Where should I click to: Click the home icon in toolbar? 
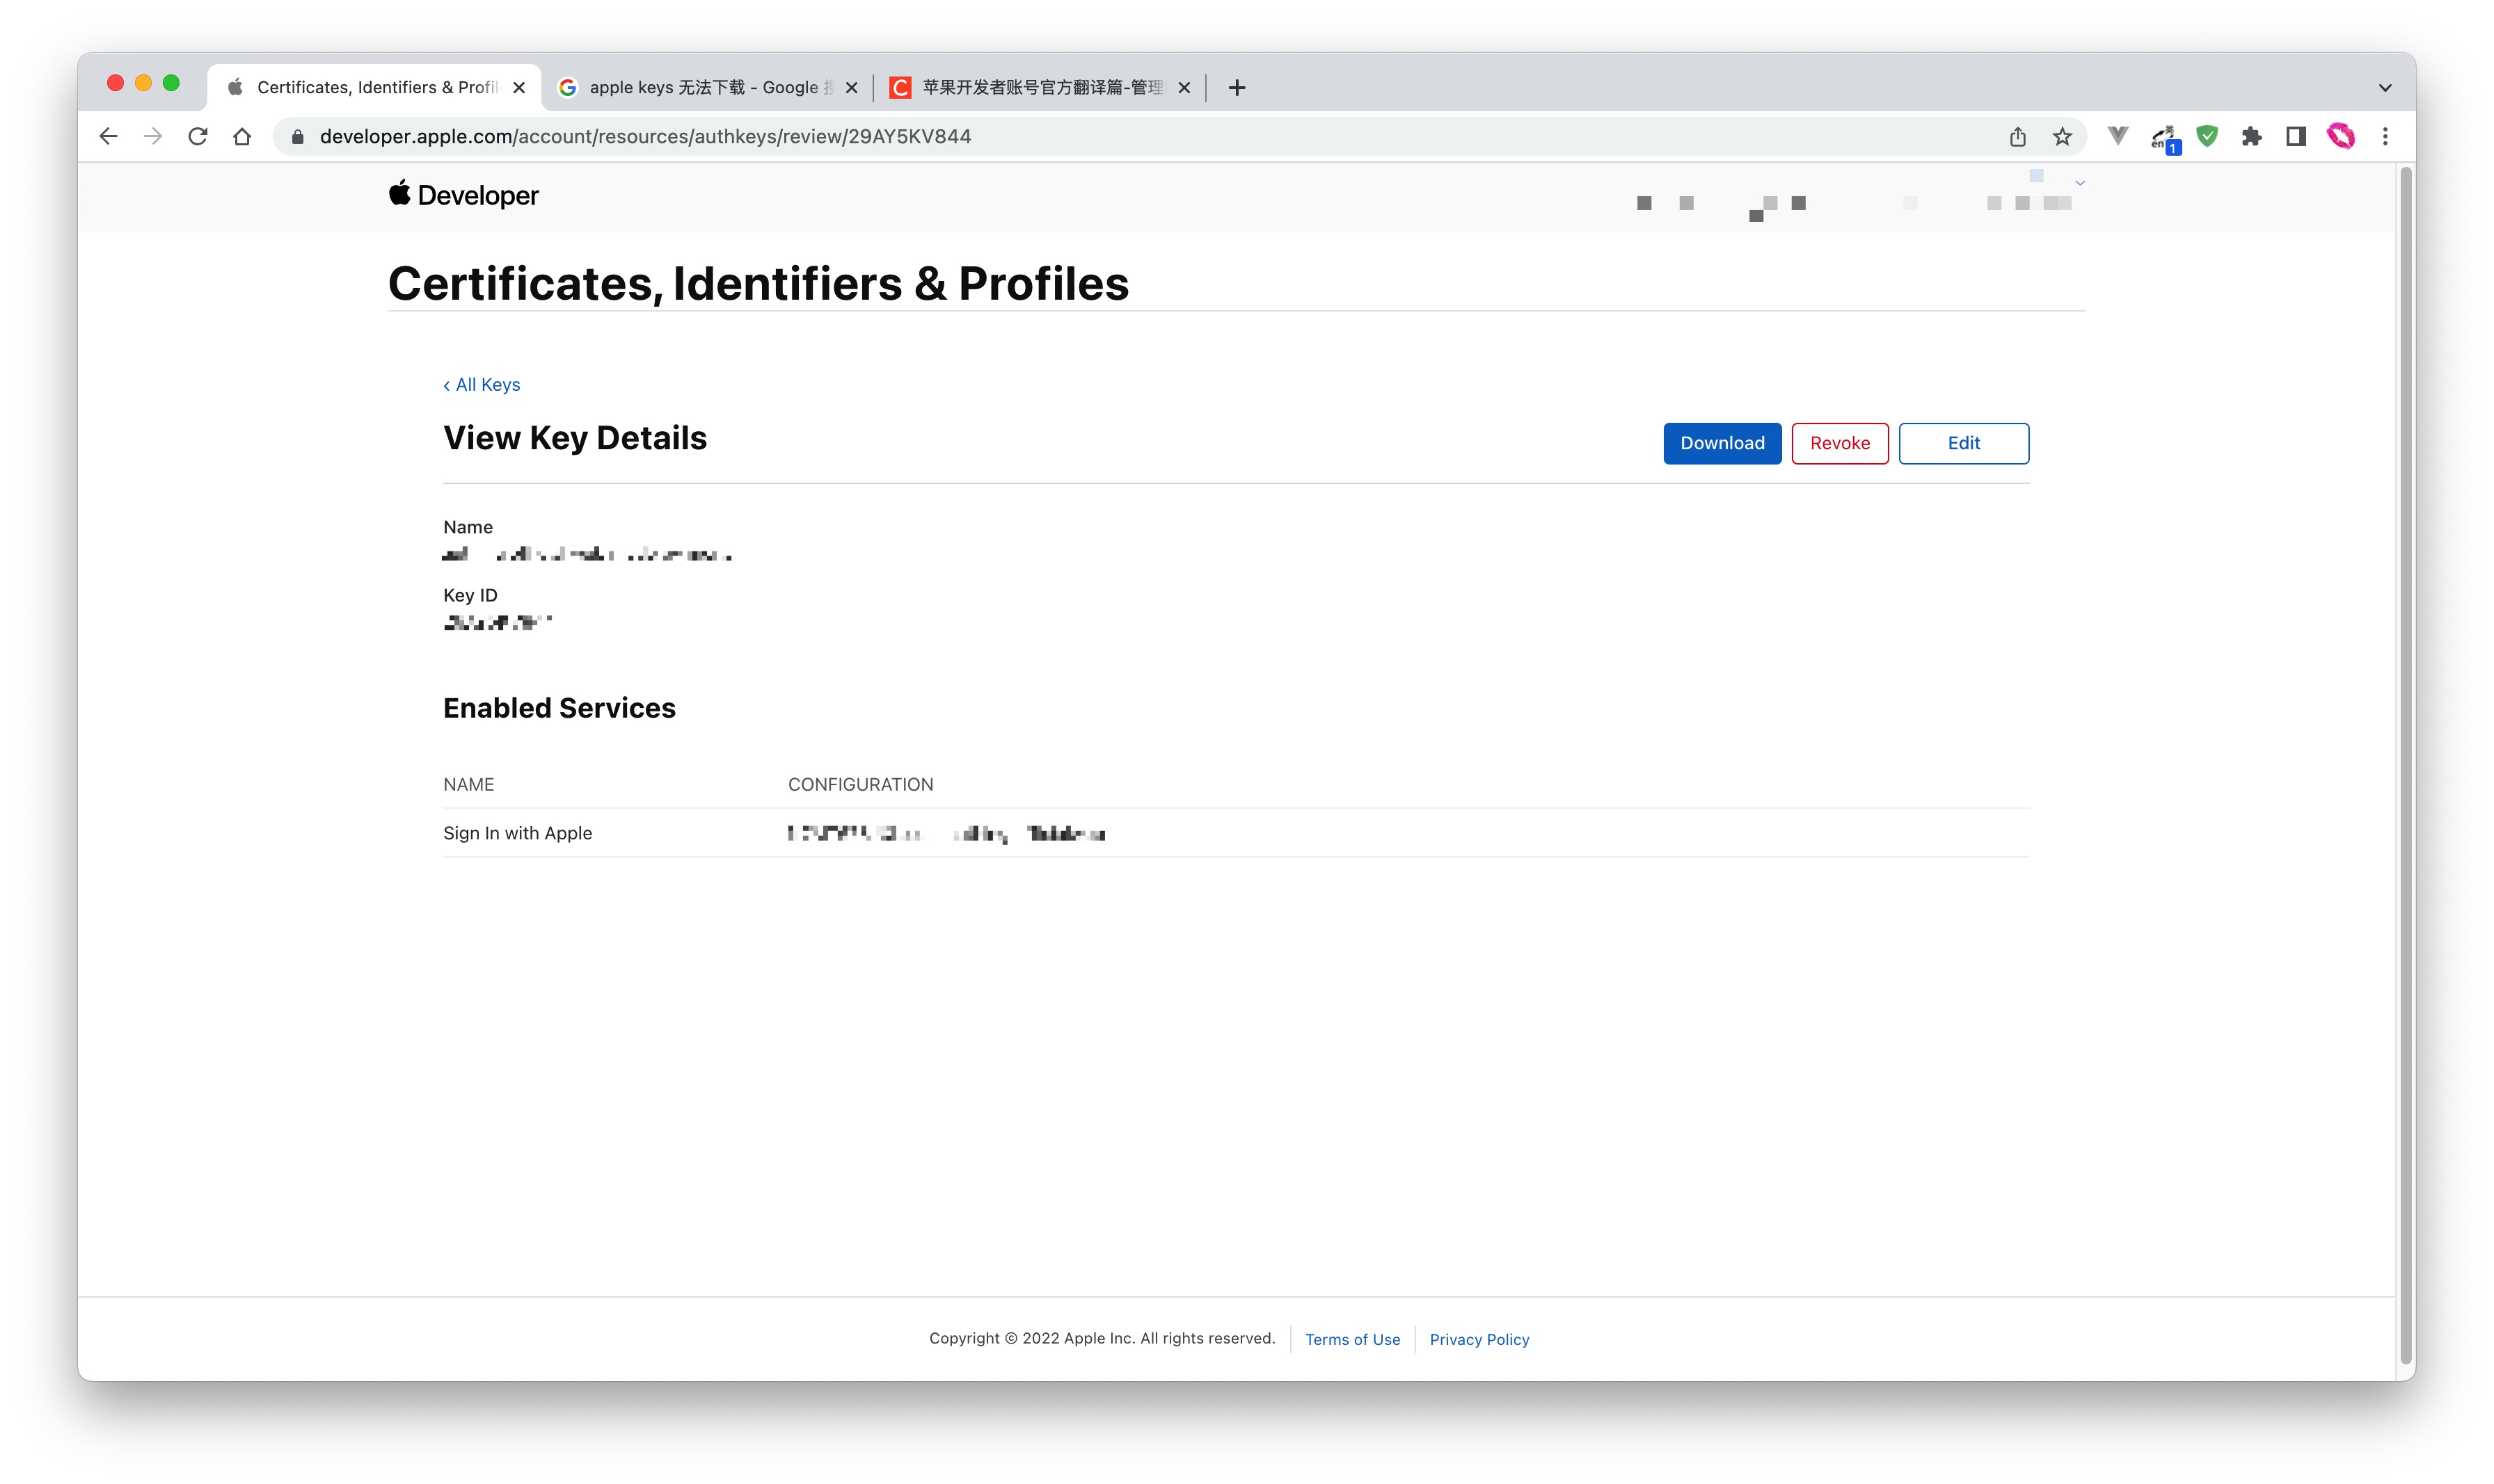pos(242,137)
